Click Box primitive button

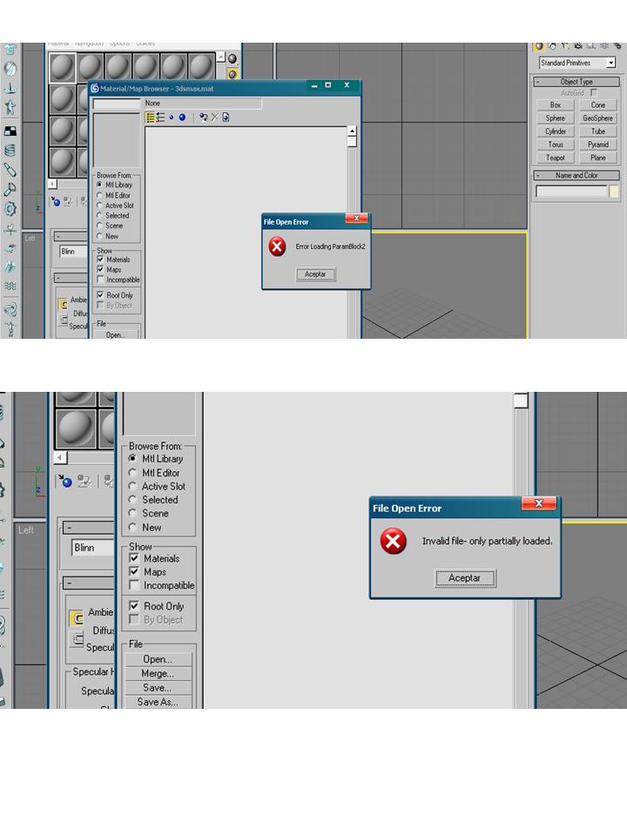tap(555, 105)
